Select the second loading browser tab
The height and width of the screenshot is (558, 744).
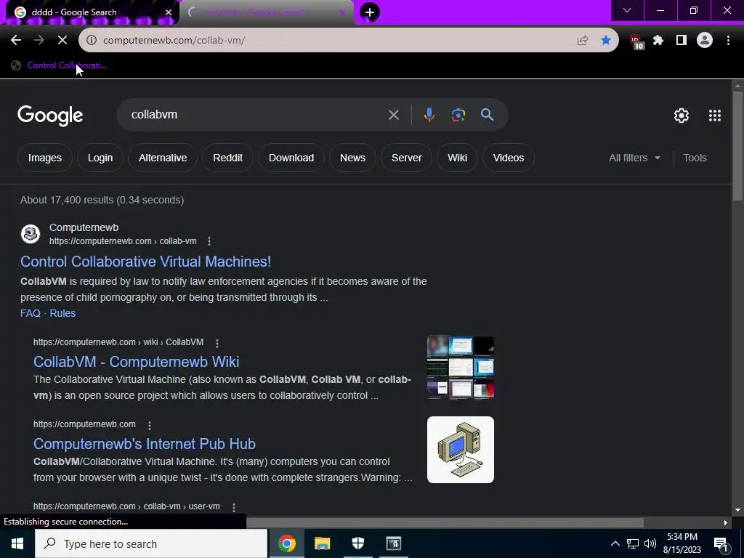[x=267, y=12]
